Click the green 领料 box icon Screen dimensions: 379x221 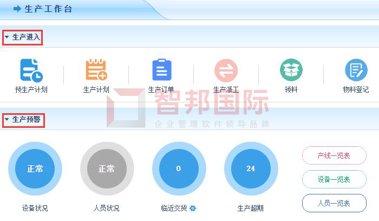click(x=291, y=70)
